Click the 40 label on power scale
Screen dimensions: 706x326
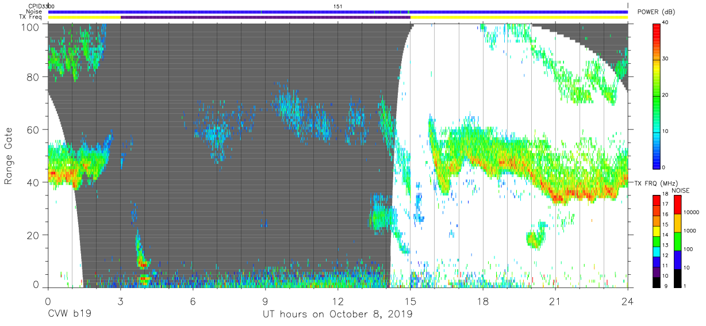point(666,23)
